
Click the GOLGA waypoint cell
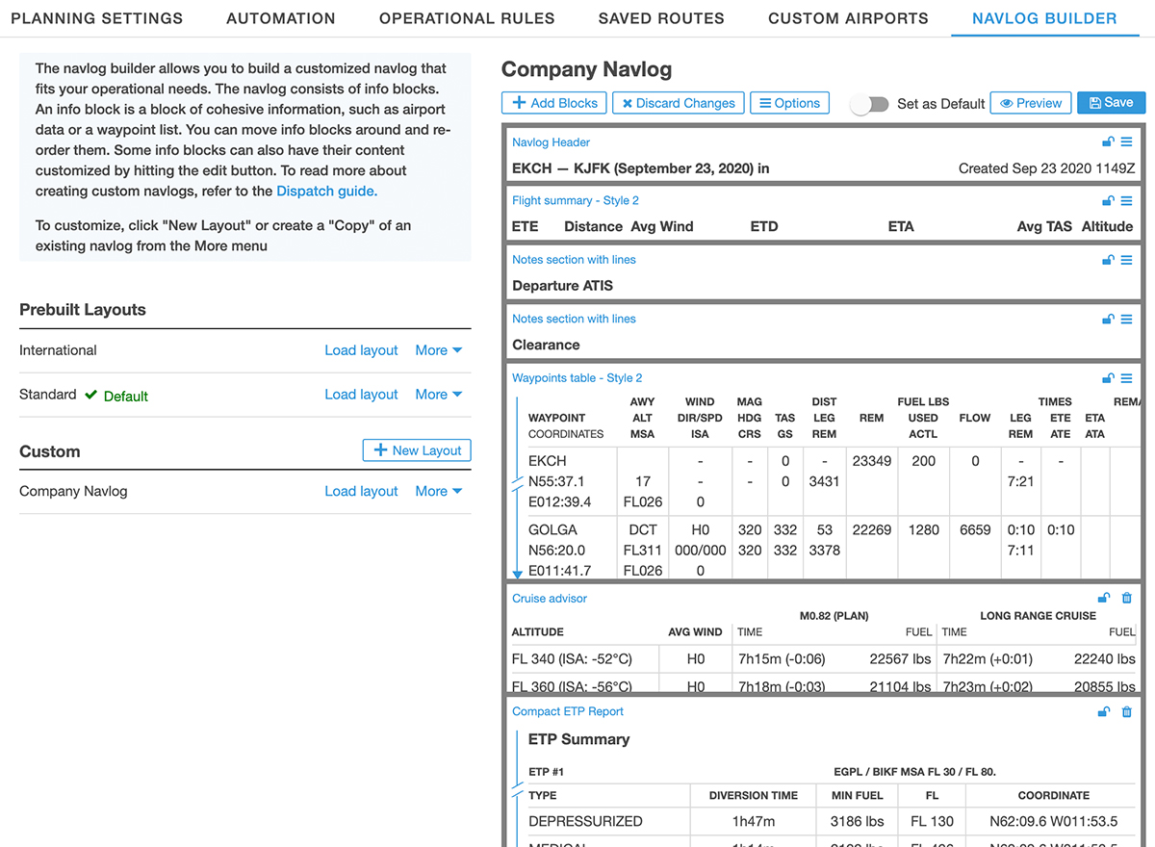552,530
